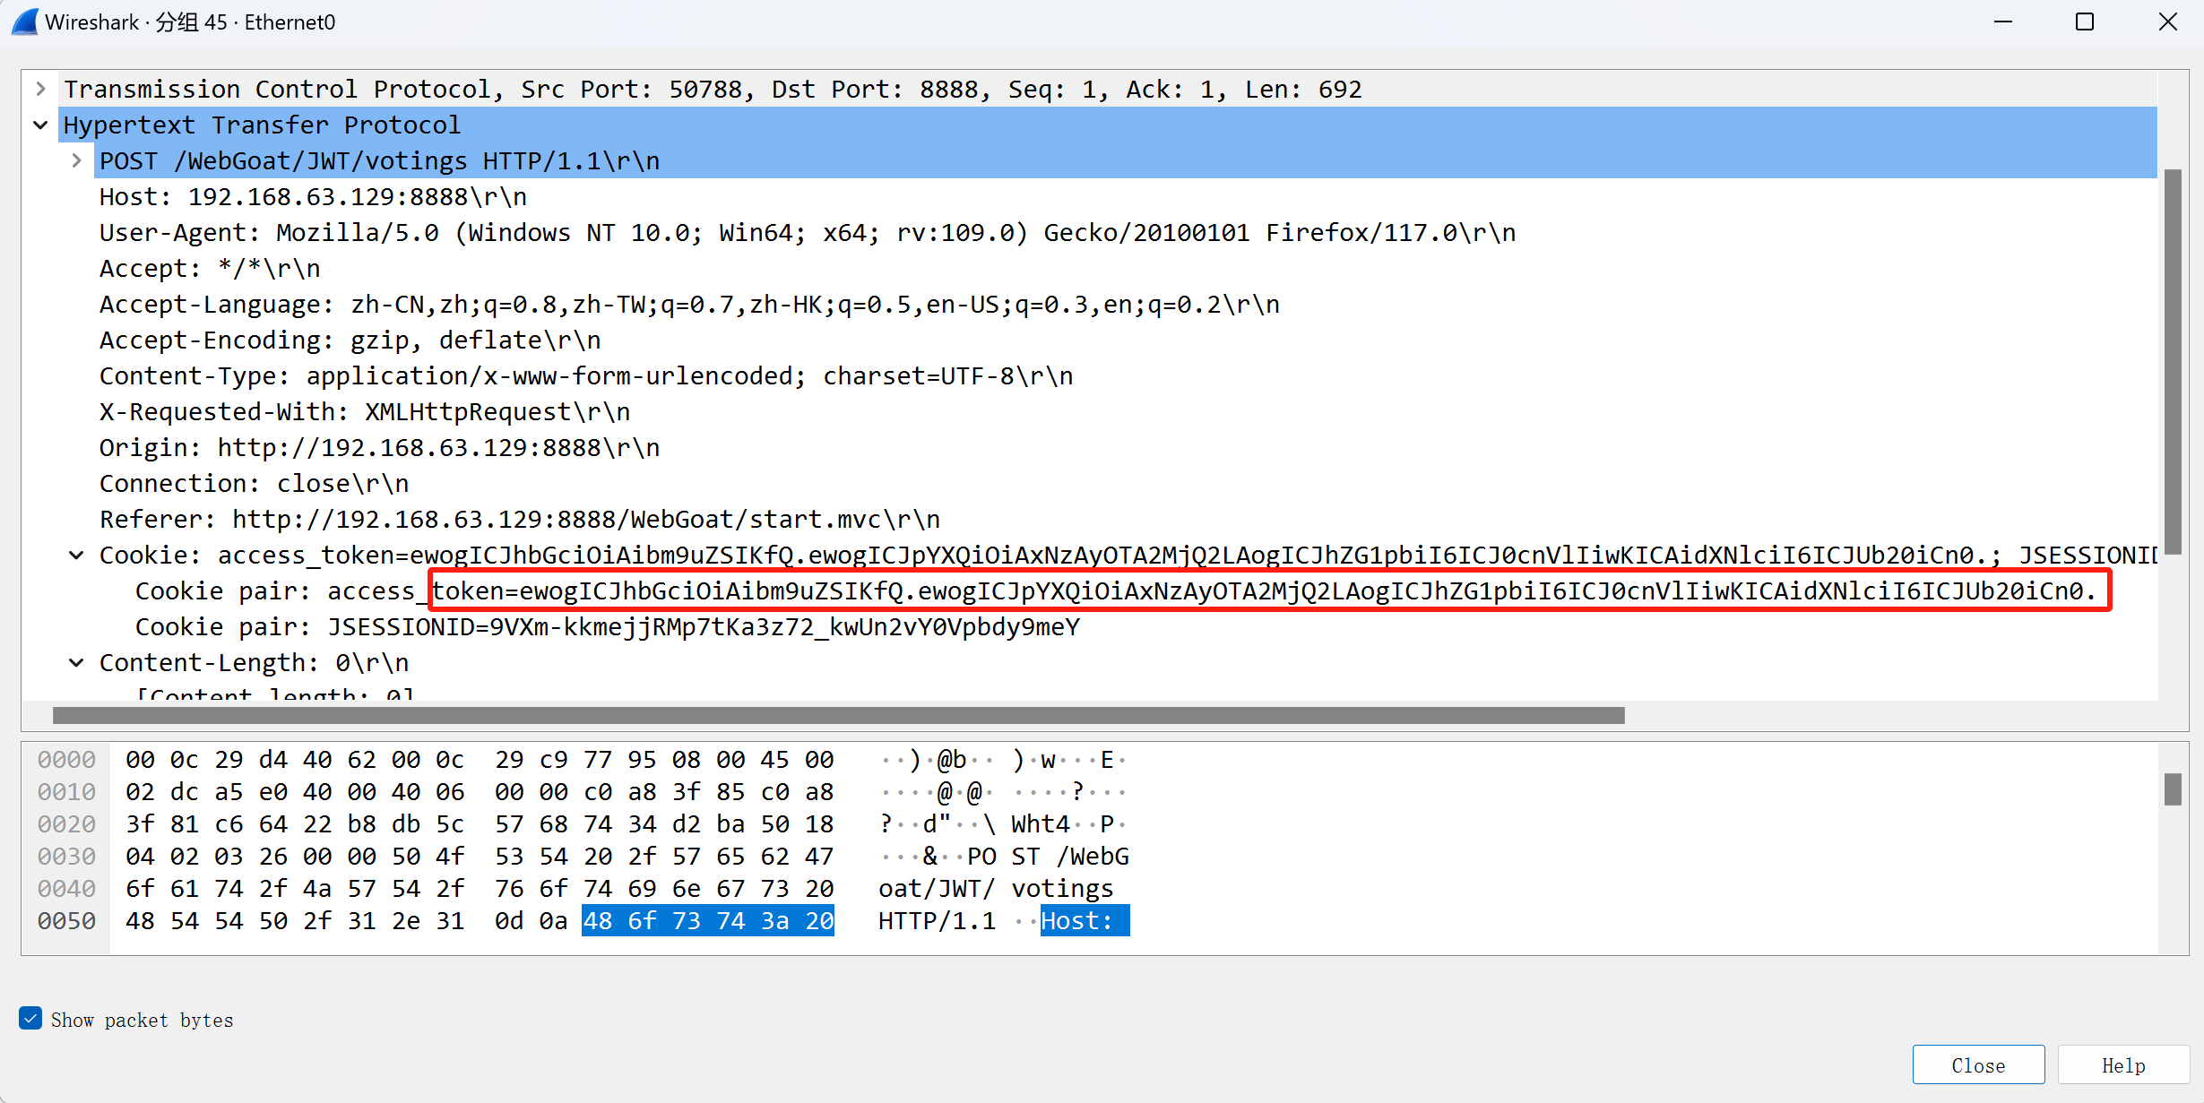
Task: Click hex offset 0040 row label
Action: click(66, 888)
